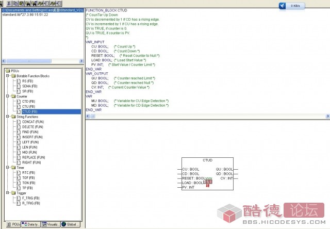Click the Cut scissors icon in the toolbar
This screenshot has width=330, height=229.
9,3
